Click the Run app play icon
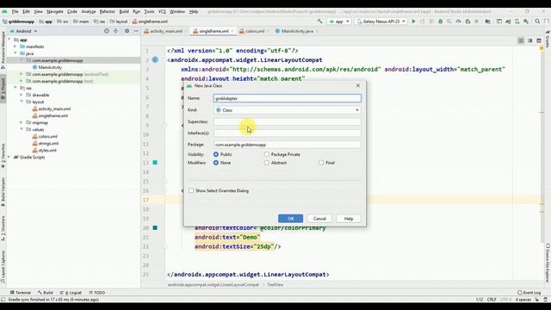Screen dimensions: 551x310 tap(413, 22)
